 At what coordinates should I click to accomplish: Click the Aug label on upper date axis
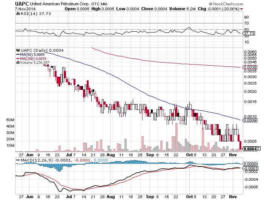(x=111, y=155)
